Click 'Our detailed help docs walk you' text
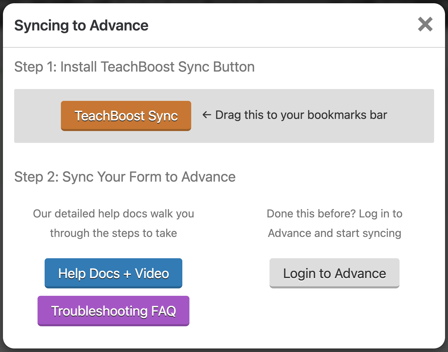This screenshot has height=352, width=448. coord(113,214)
